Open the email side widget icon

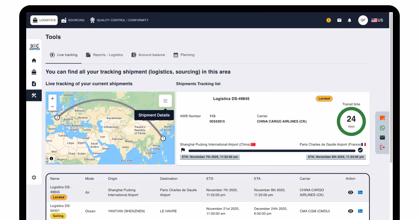tap(382, 138)
